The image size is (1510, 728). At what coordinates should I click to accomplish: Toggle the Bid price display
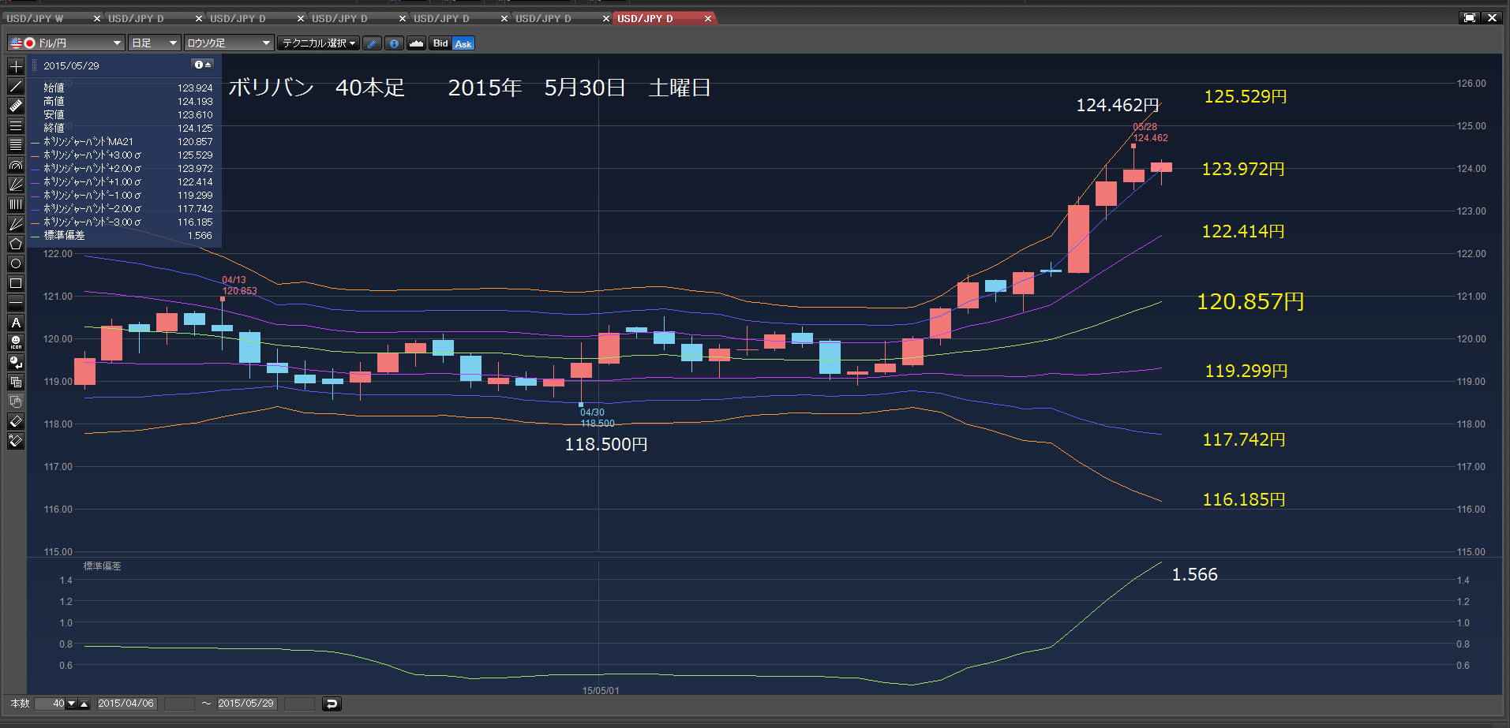tap(440, 43)
